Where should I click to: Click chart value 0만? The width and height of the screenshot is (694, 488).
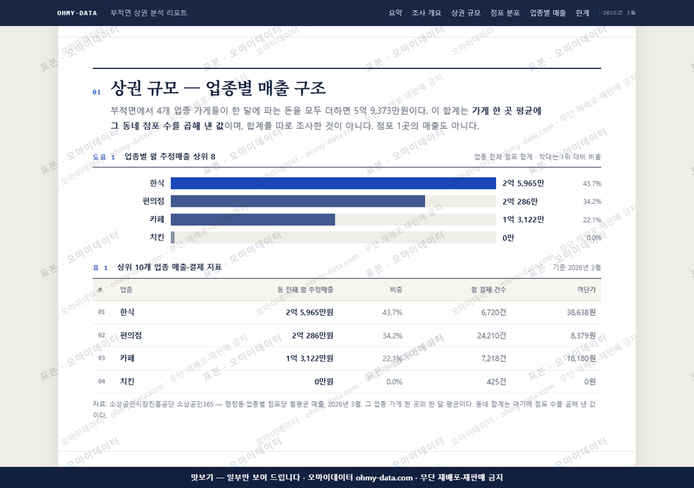pyautogui.click(x=508, y=237)
